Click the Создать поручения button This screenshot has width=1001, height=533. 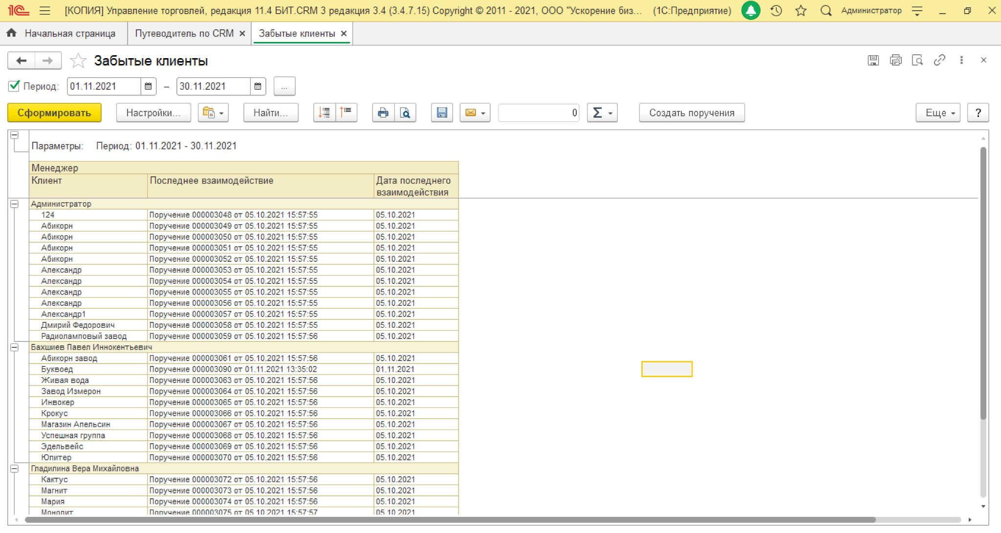692,113
